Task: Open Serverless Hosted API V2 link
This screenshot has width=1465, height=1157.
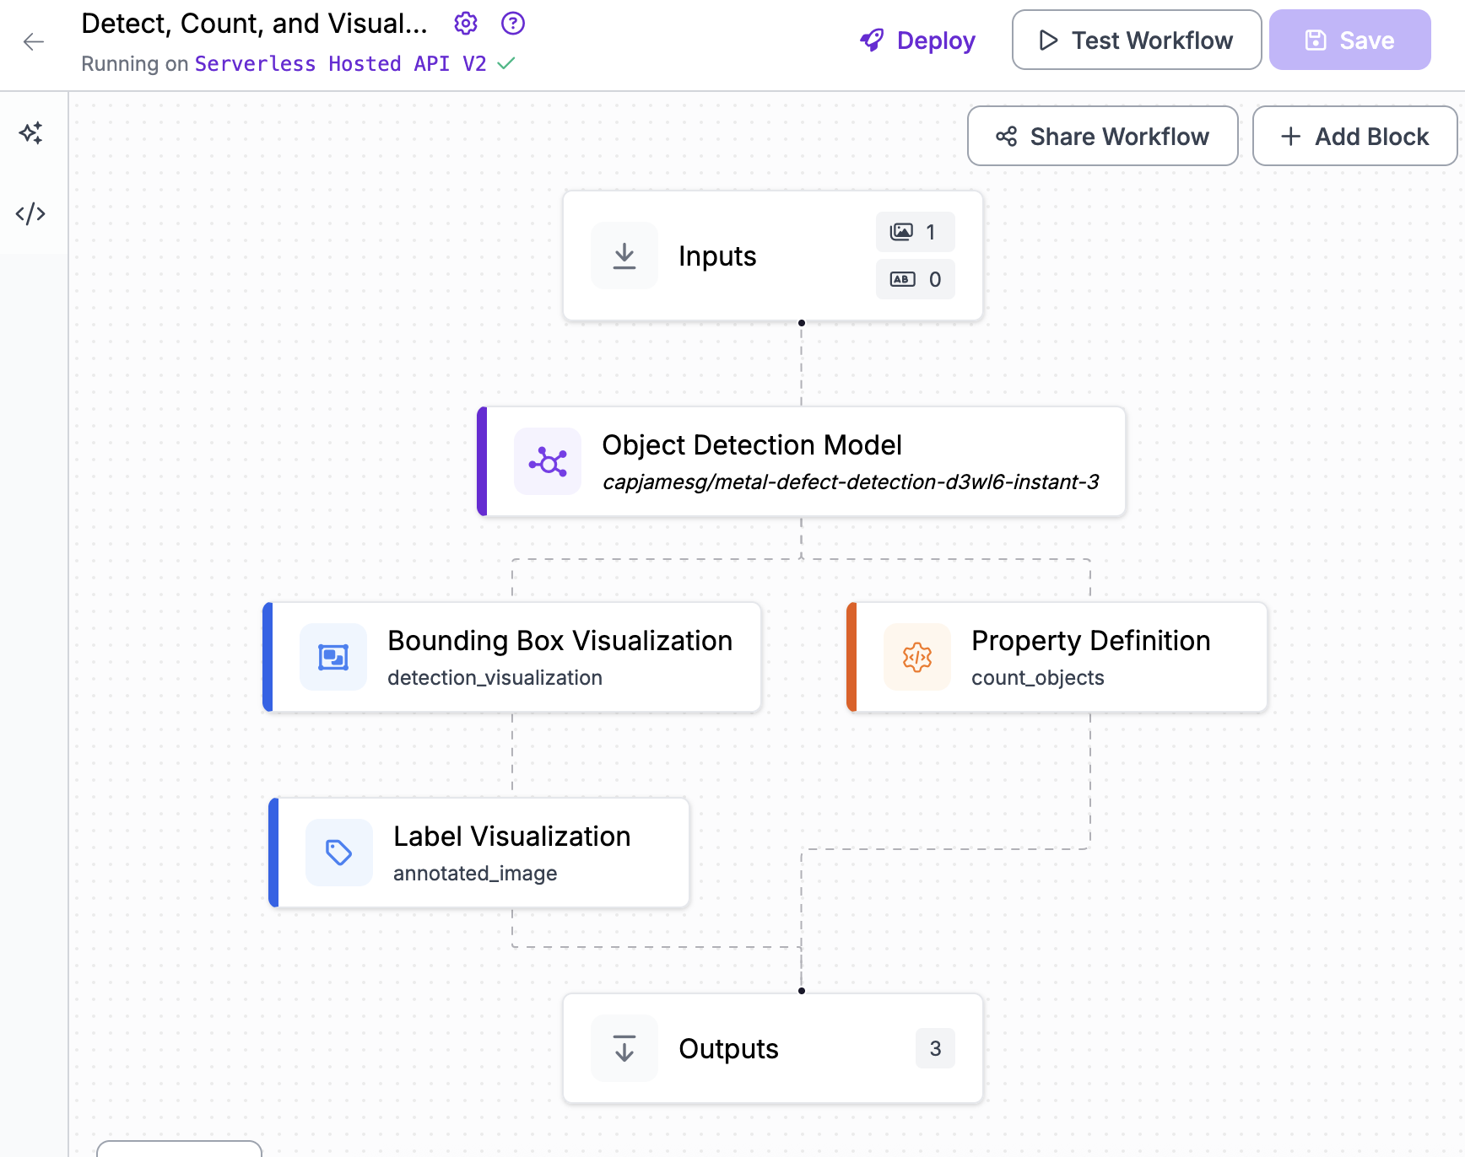Action: click(340, 64)
